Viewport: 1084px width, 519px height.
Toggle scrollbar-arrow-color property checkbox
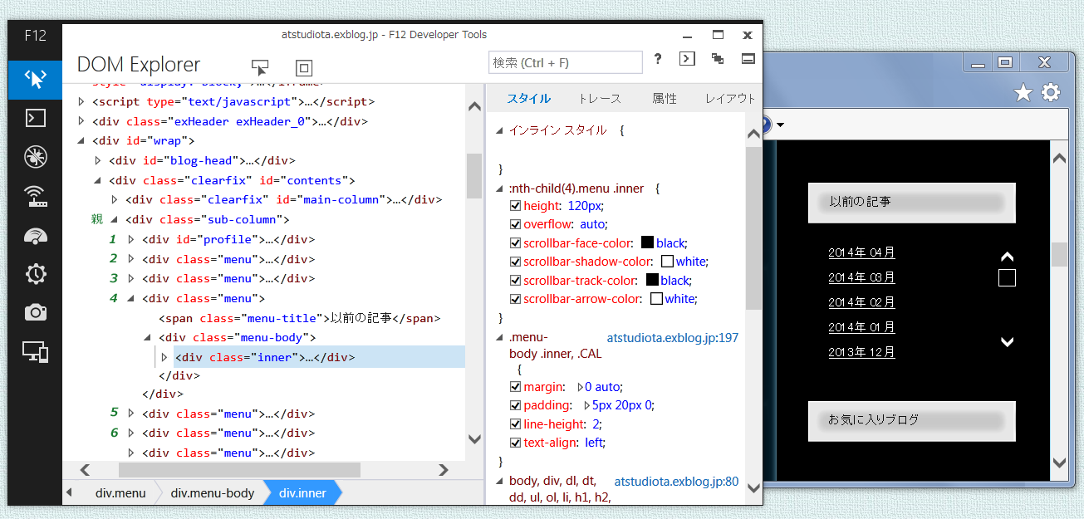click(515, 299)
